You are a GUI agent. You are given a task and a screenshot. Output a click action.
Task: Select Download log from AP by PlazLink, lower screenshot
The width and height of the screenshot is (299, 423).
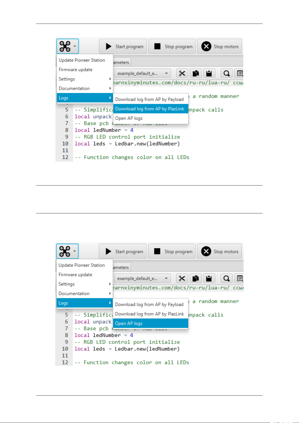pyautogui.click(x=151, y=314)
